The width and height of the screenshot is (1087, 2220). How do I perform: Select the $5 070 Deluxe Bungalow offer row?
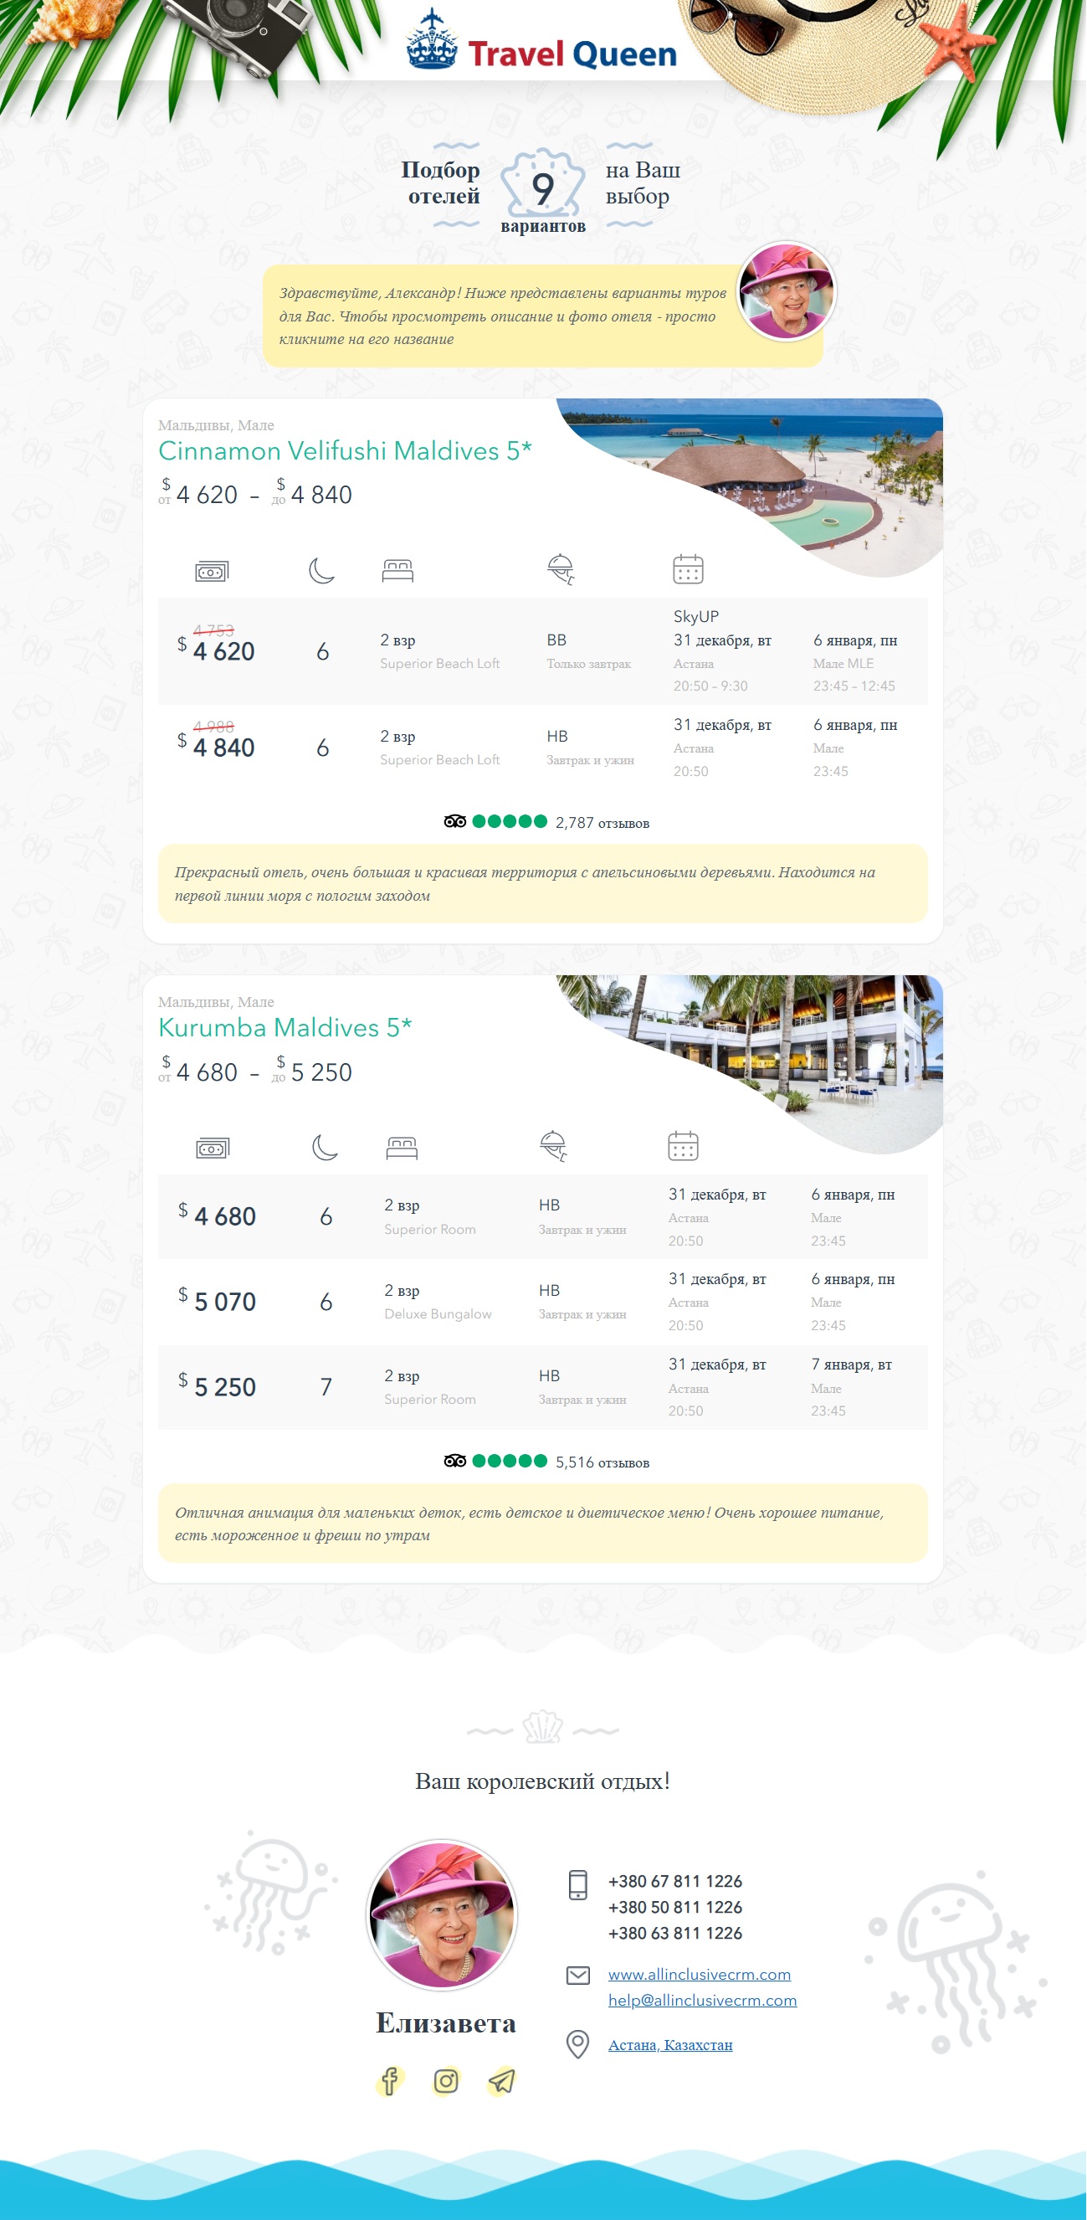542,1303
